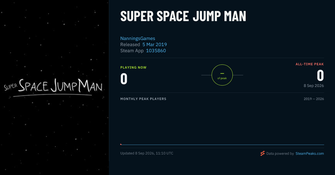Click the ALL-TIME PEAK red label
335x175 pixels.
(x=310, y=64)
